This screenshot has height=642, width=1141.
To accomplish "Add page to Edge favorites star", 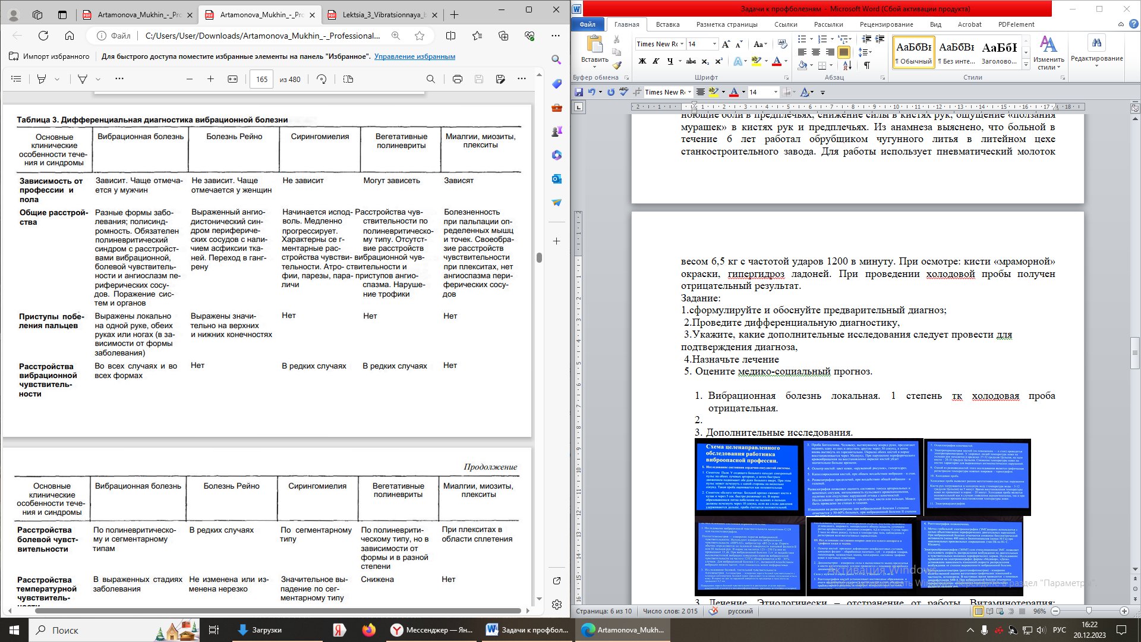I will point(420,36).
